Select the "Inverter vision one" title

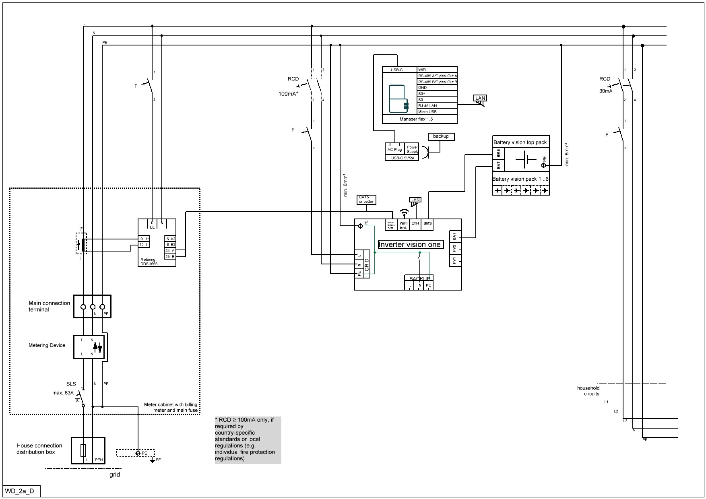coord(409,245)
